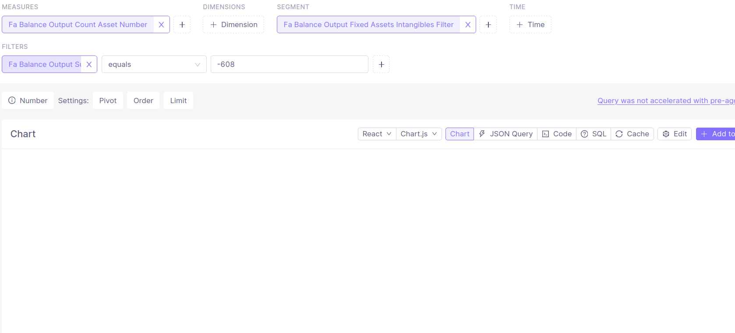Select the Fa Balance Output filter member tag

(42, 64)
